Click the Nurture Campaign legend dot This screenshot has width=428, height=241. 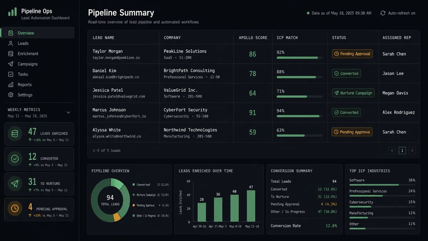point(133,195)
